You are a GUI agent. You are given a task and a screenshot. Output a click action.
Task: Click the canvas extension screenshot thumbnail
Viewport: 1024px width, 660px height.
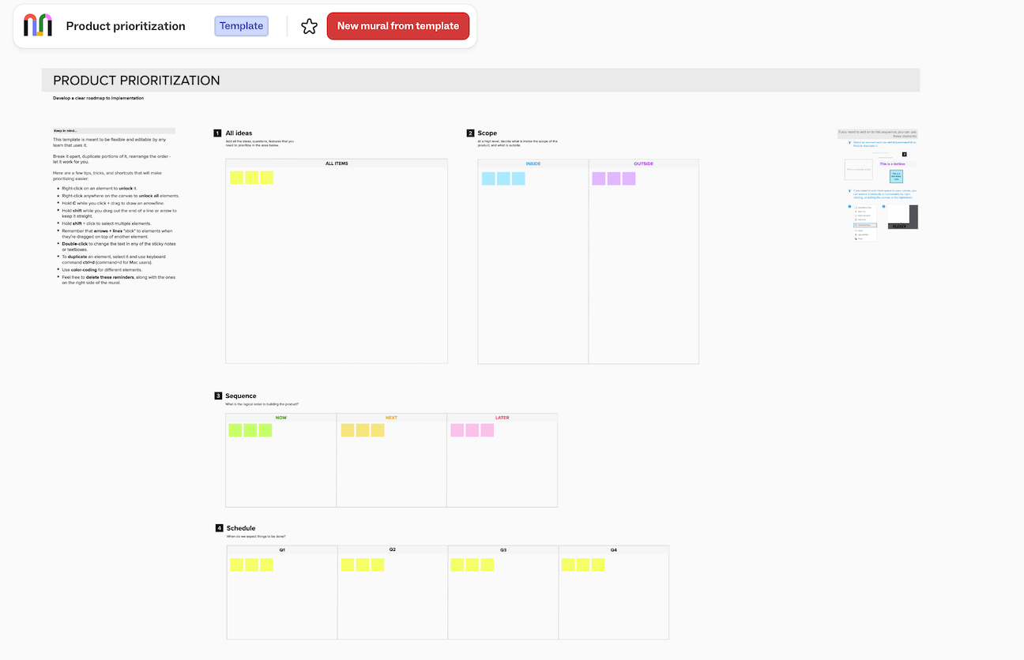pos(902,216)
